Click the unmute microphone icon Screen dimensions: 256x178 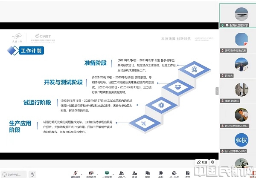click(75, 173)
